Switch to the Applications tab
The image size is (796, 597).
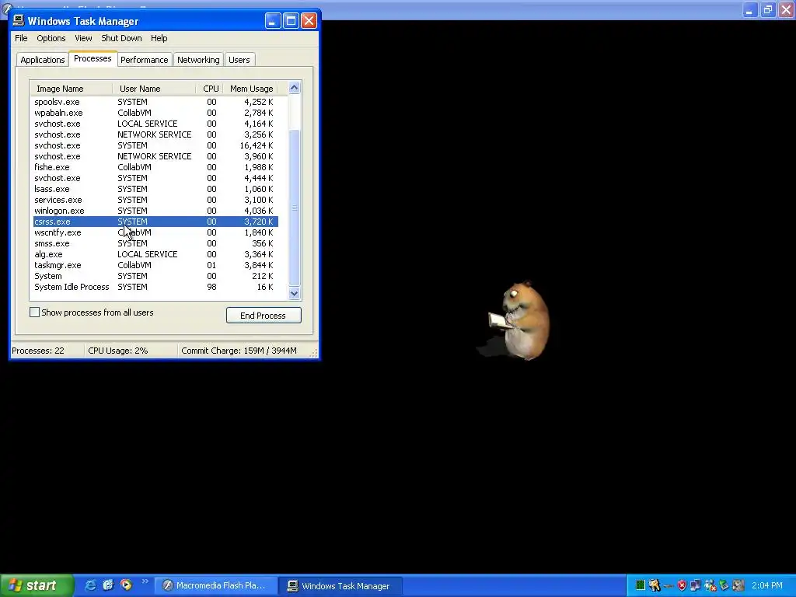click(x=43, y=60)
